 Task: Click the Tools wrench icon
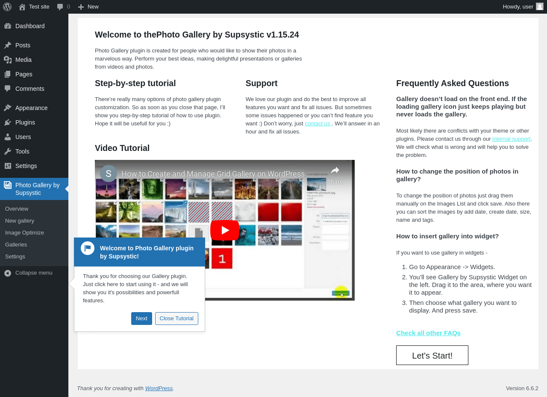8,151
